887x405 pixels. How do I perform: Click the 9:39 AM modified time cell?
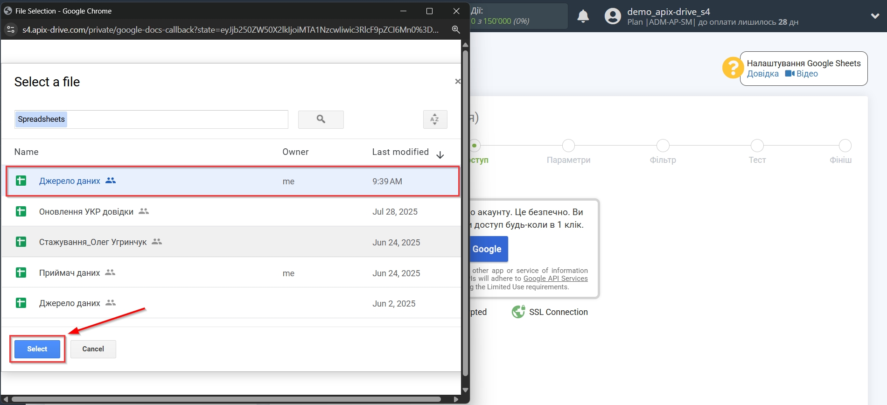coord(387,182)
